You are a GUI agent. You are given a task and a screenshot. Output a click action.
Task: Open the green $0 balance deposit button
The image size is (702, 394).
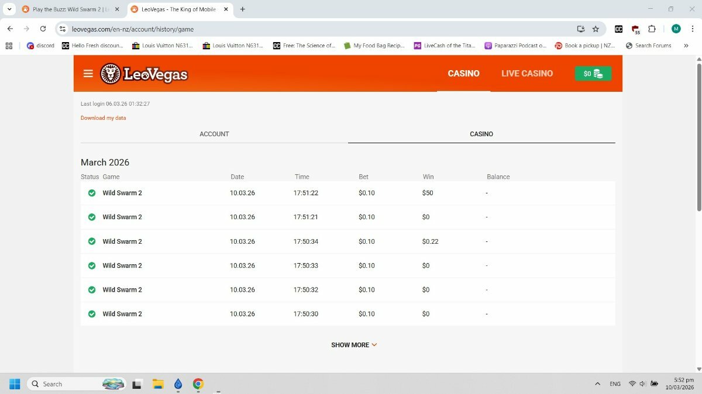click(x=593, y=74)
